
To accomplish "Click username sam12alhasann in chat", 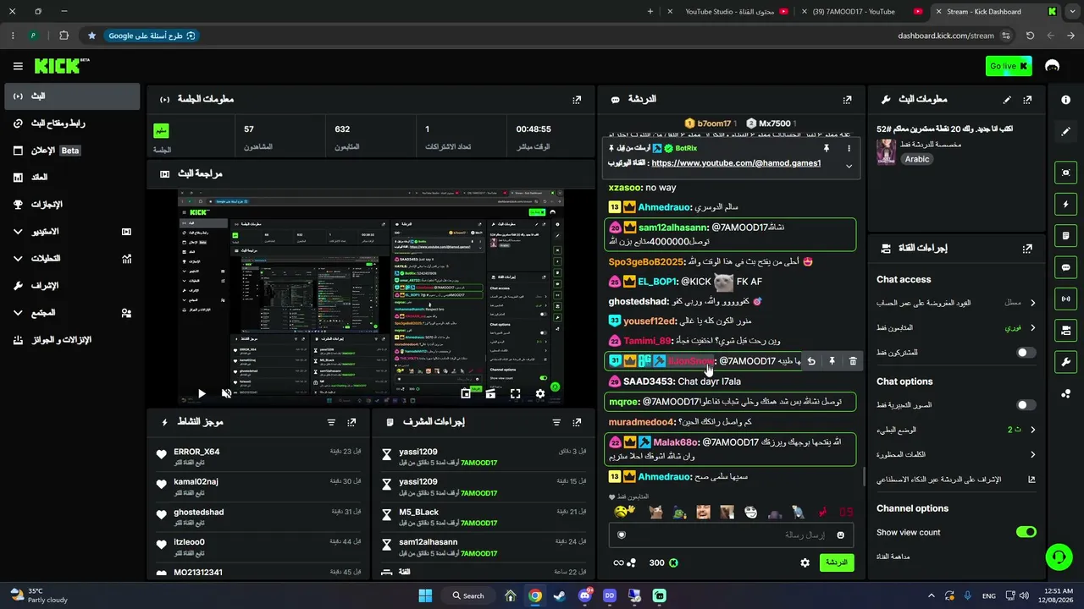I will (673, 228).
